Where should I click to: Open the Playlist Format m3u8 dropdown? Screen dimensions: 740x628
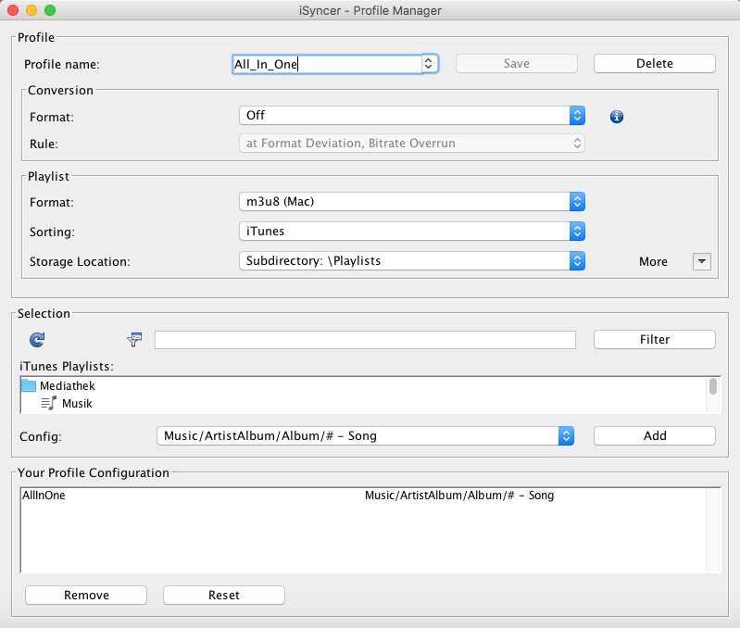[412, 202]
